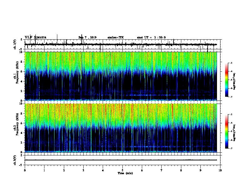Image resolution: width=248 pixels, height=191 pixels.
Task: Click the "8" kHz tick of ch.1 spectrogram
Action: pyautogui.click(x=22, y=62)
